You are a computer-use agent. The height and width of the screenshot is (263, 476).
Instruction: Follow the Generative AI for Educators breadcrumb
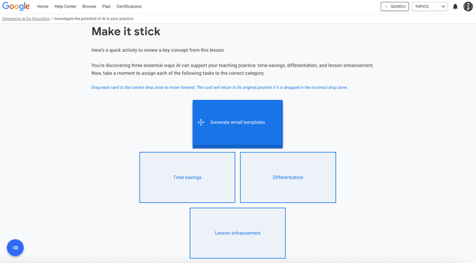26,18
